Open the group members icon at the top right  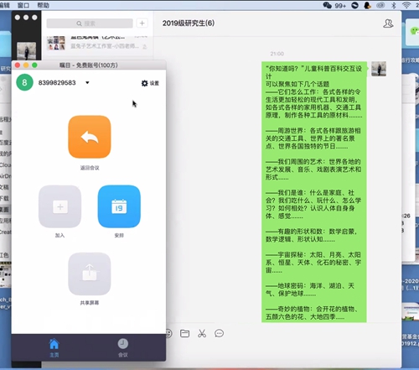388,23
